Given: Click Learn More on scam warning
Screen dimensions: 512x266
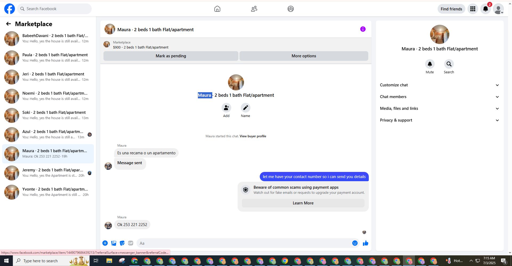Looking at the screenshot, I should 303,203.
